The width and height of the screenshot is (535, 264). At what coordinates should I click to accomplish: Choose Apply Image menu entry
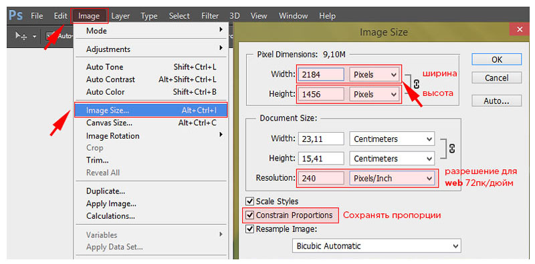click(x=151, y=203)
